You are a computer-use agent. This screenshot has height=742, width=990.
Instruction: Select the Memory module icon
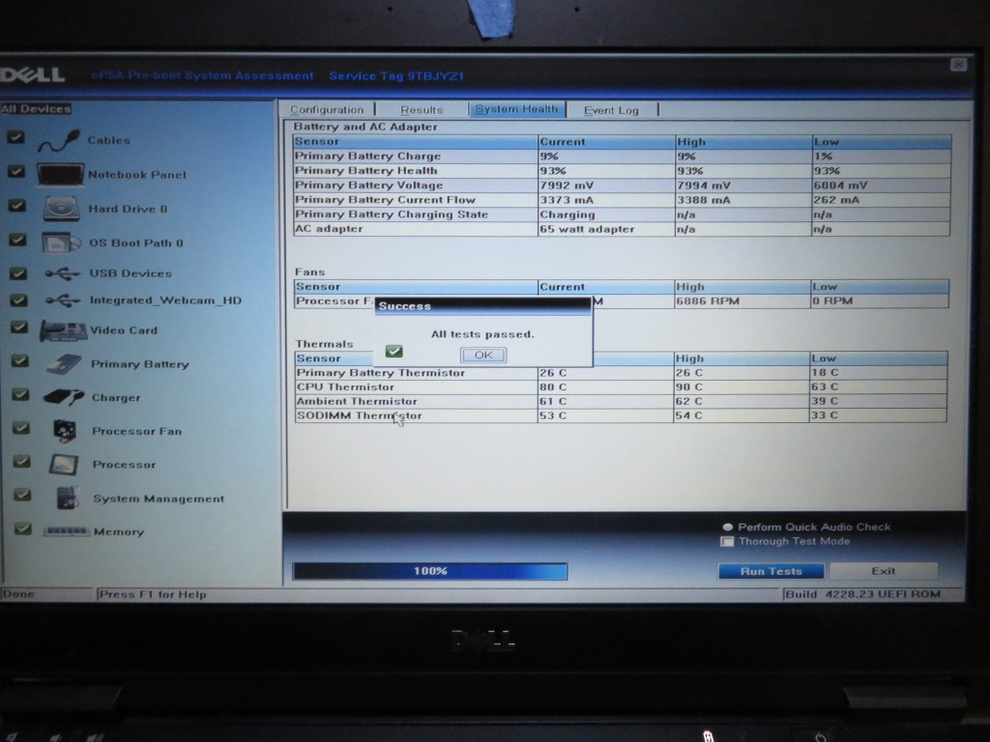click(67, 532)
